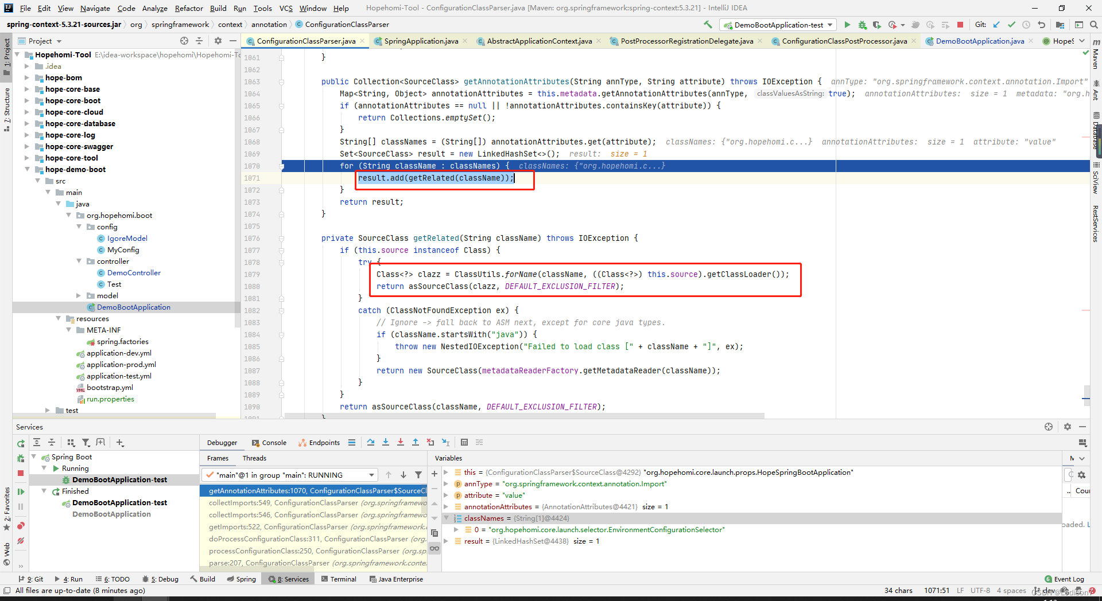
Task: Toggle the Project tool window sidebar button
Action: coord(7,52)
